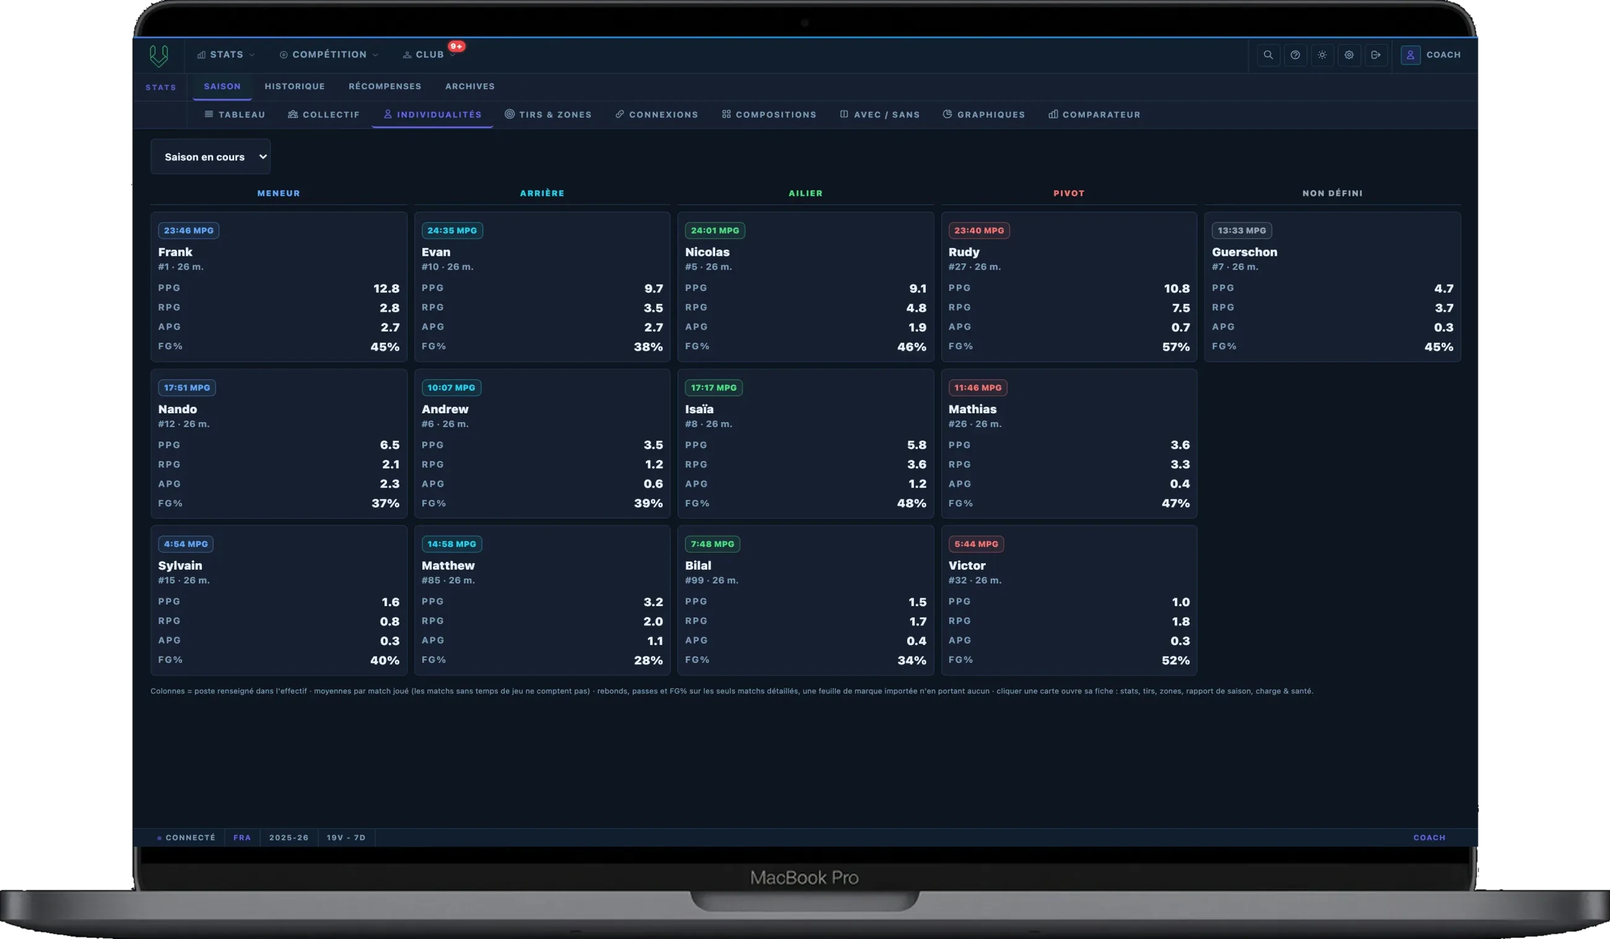Switch to the Historique tab

point(295,86)
